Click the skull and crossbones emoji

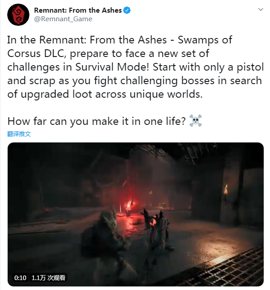(195, 121)
